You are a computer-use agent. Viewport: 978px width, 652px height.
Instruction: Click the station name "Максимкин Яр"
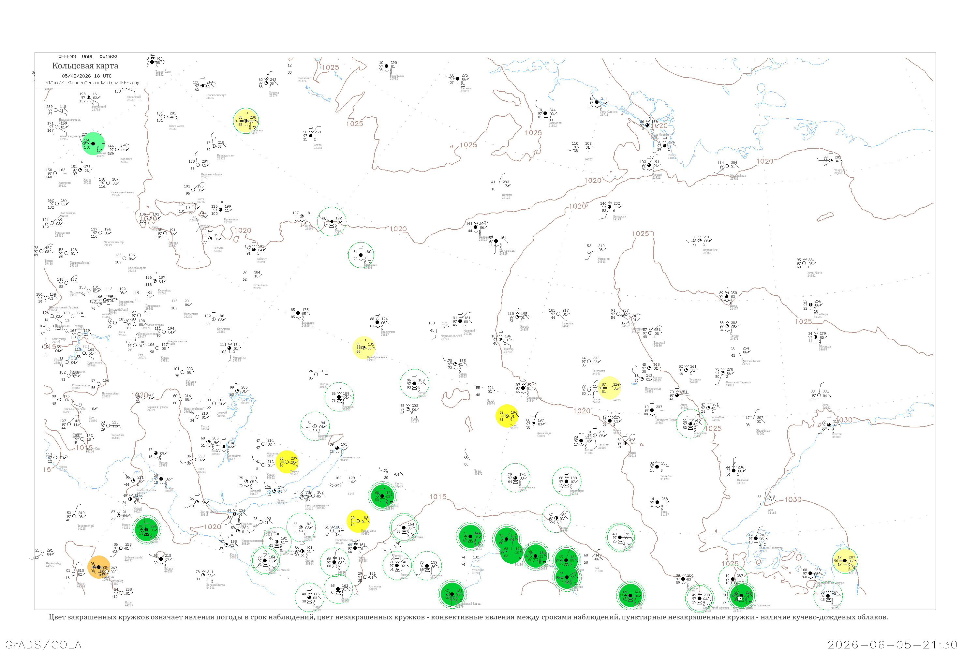pyautogui.click(x=113, y=243)
